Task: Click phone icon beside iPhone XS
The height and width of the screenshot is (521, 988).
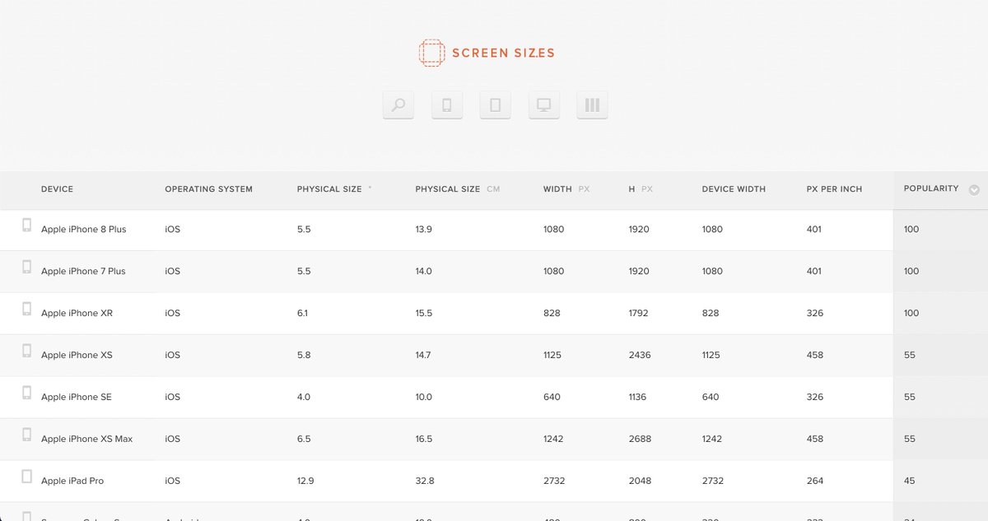Action: [x=27, y=351]
